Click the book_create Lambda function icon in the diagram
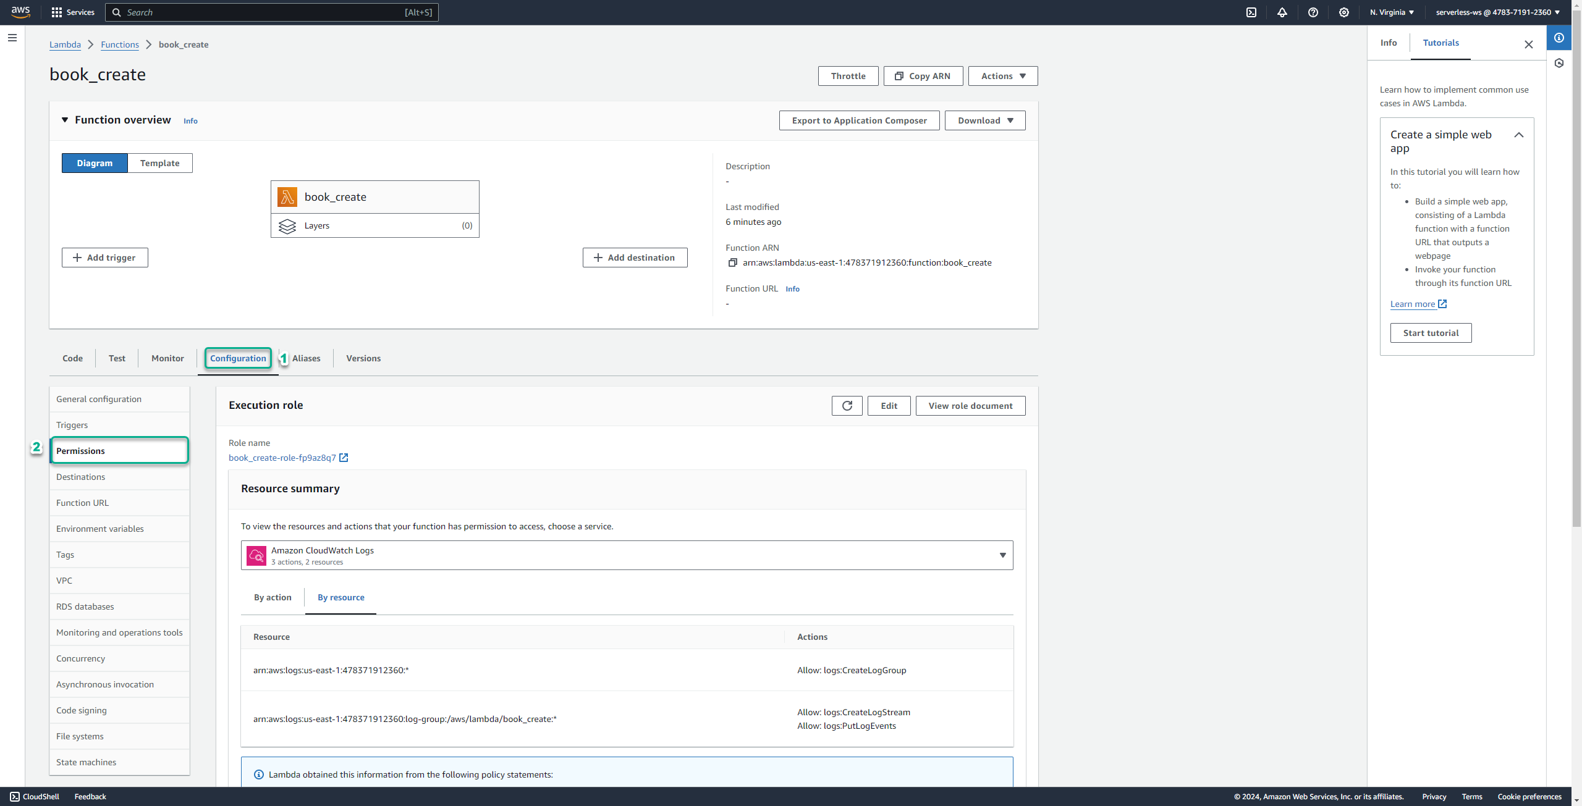Viewport: 1582px width, 806px height. 287,197
